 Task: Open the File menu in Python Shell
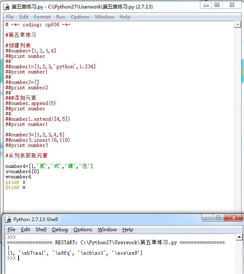point(12,230)
